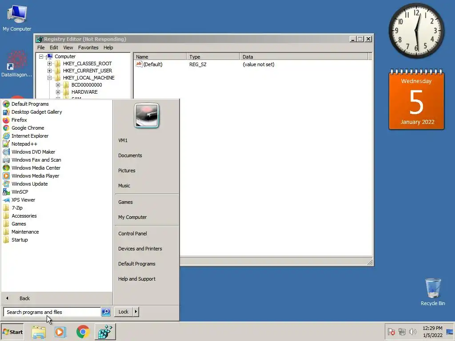Open the Help menu
The width and height of the screenshot is (455, 341).
108,48
